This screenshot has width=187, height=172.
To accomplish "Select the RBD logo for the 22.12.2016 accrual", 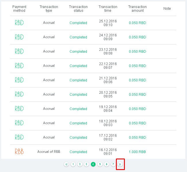I will click(x=19, y=66).
